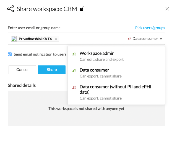Close the Share workspace dialog
This screenshot has height=155, width=172.
click(167, 9)
